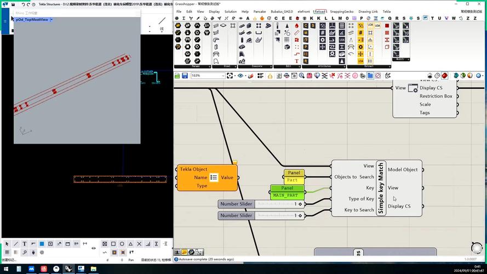The image size is (487, 274).
Task: Toggle the eye visibility icon in Tekla toolbar
Action: tap(94, 248)
